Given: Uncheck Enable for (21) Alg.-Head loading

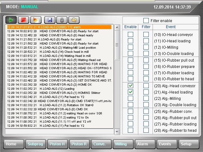Looking at the screenshot, I should click(x=130, y=92).
